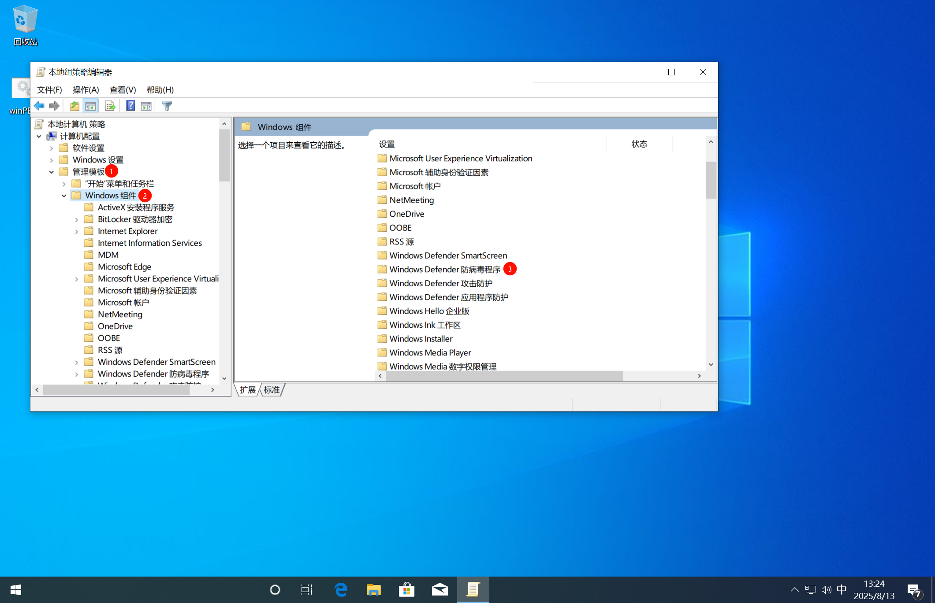
Task: Click the blue Back arrow toolbar icon
Action: coord(39,106)
